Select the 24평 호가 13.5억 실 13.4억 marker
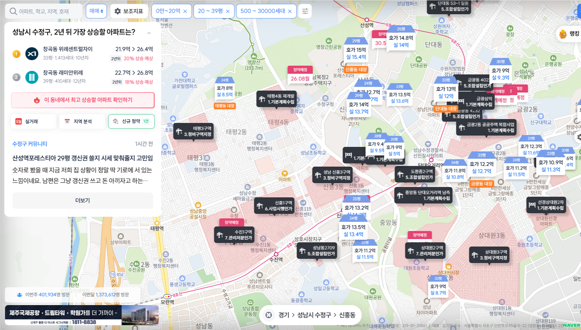This screenshot has width=581, height=330. point(353,228)
